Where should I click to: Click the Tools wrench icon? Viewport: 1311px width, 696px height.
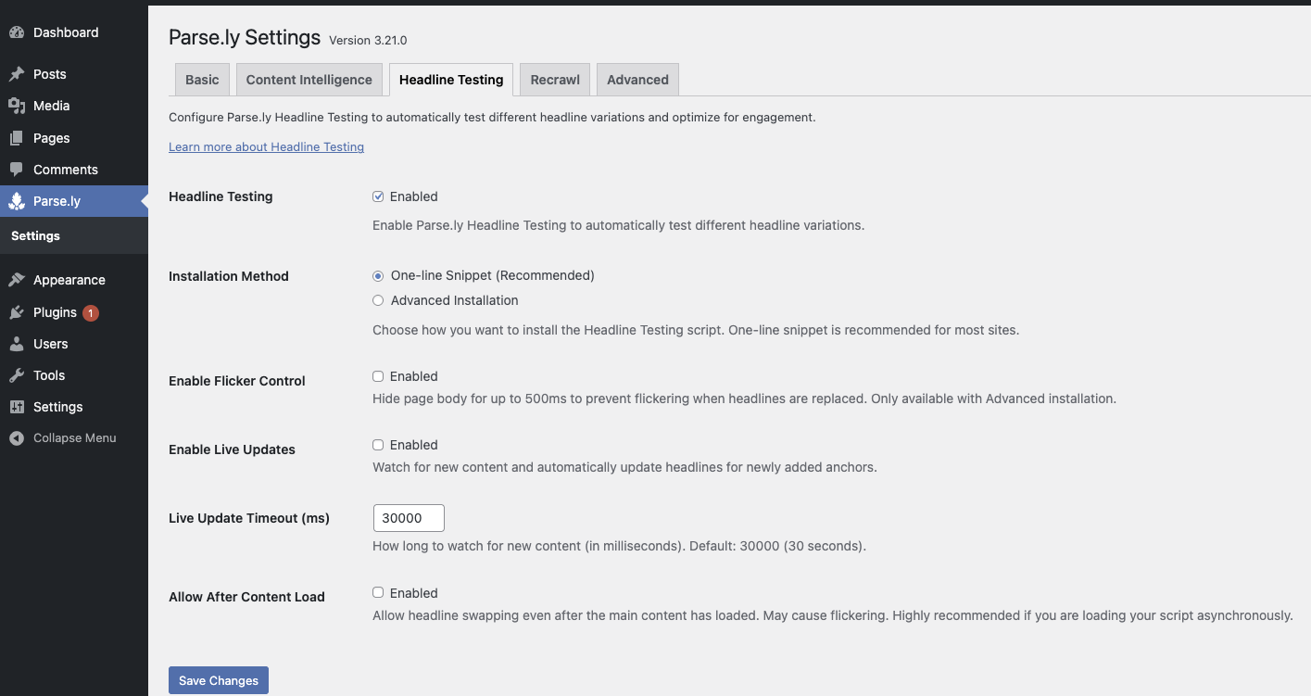[x=17, y=375]
